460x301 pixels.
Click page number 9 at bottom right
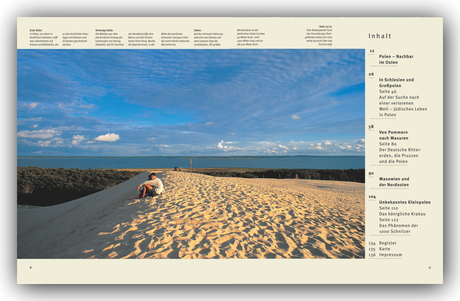pos(429,268)
